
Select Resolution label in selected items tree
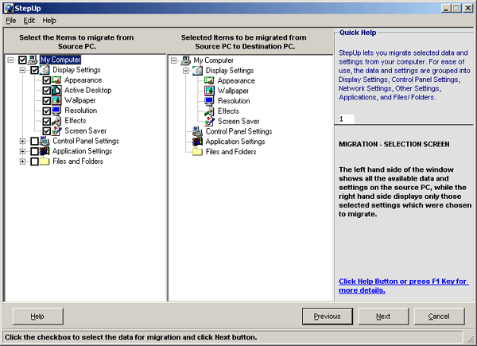point(234,101)
